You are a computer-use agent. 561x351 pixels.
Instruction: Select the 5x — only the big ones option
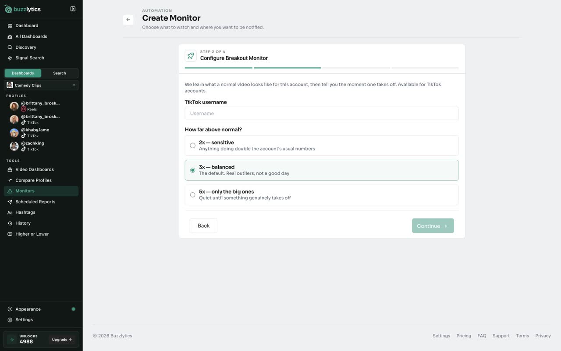[322, 195]
